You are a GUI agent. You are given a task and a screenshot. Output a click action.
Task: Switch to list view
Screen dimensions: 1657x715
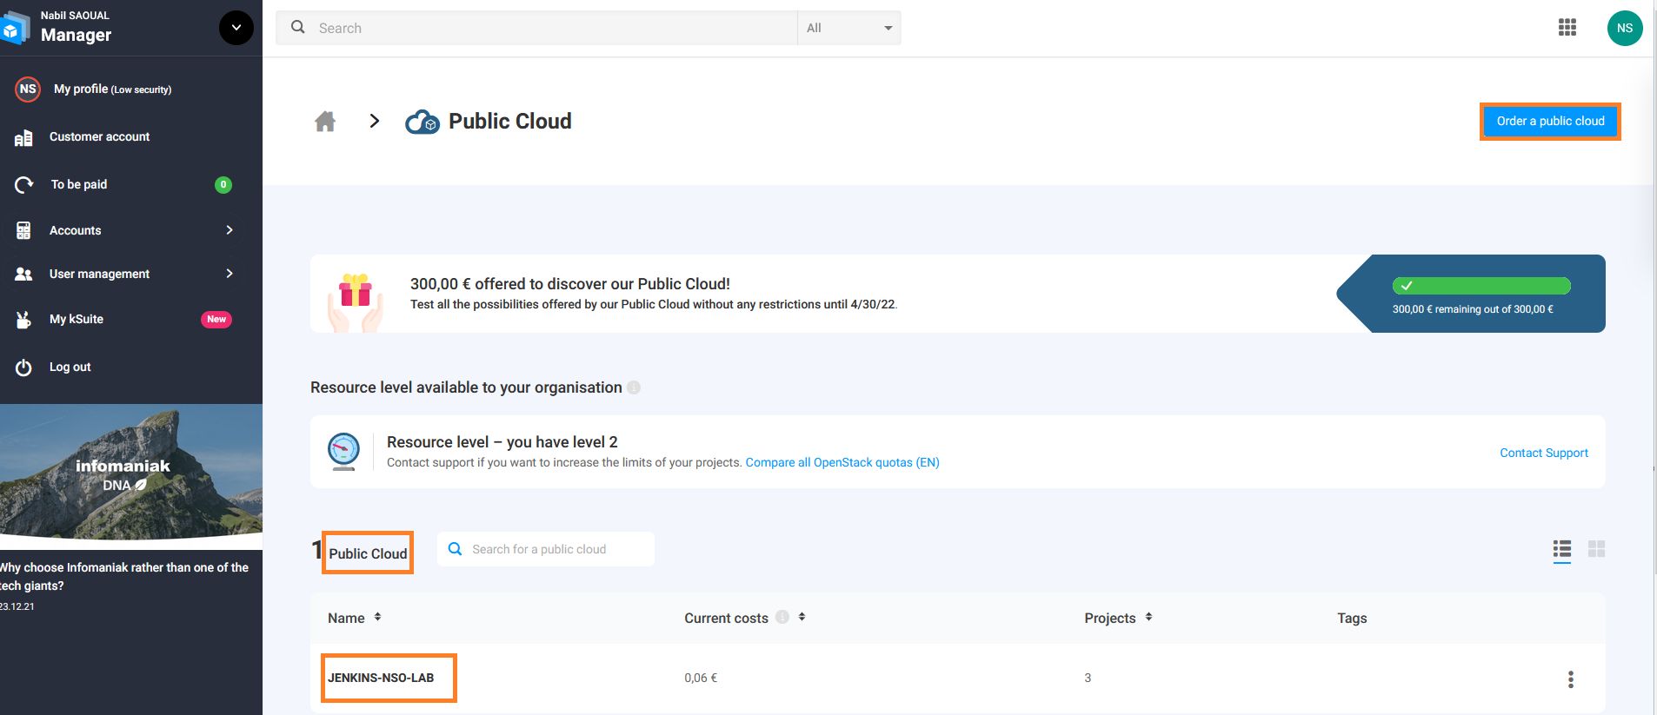pos(1562,549)
